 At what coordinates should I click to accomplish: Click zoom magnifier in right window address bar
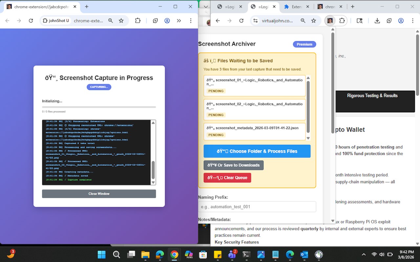tap(303, 21)
